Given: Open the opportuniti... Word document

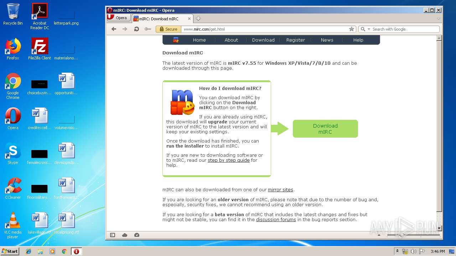Looking at the screenshot, I should (66, 84).
